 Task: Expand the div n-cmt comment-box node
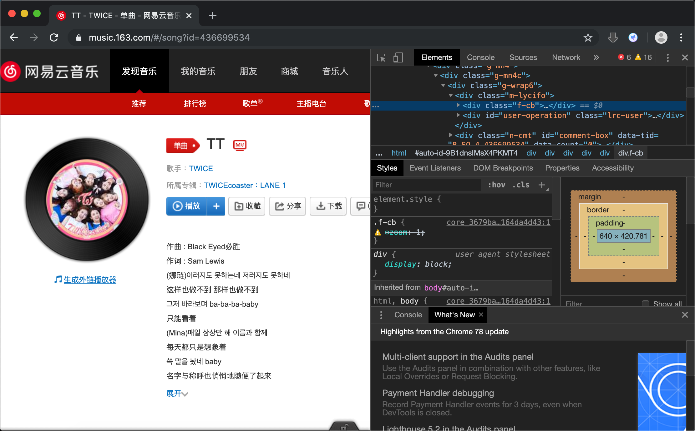(x=451, y=135)
